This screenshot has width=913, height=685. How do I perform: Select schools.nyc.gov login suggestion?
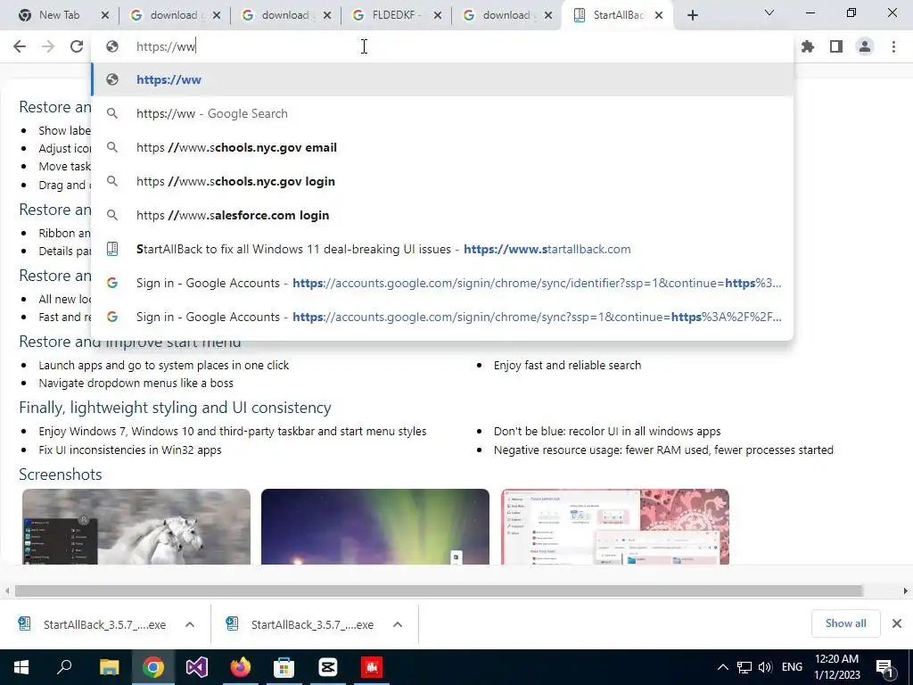tap(442, 181)
